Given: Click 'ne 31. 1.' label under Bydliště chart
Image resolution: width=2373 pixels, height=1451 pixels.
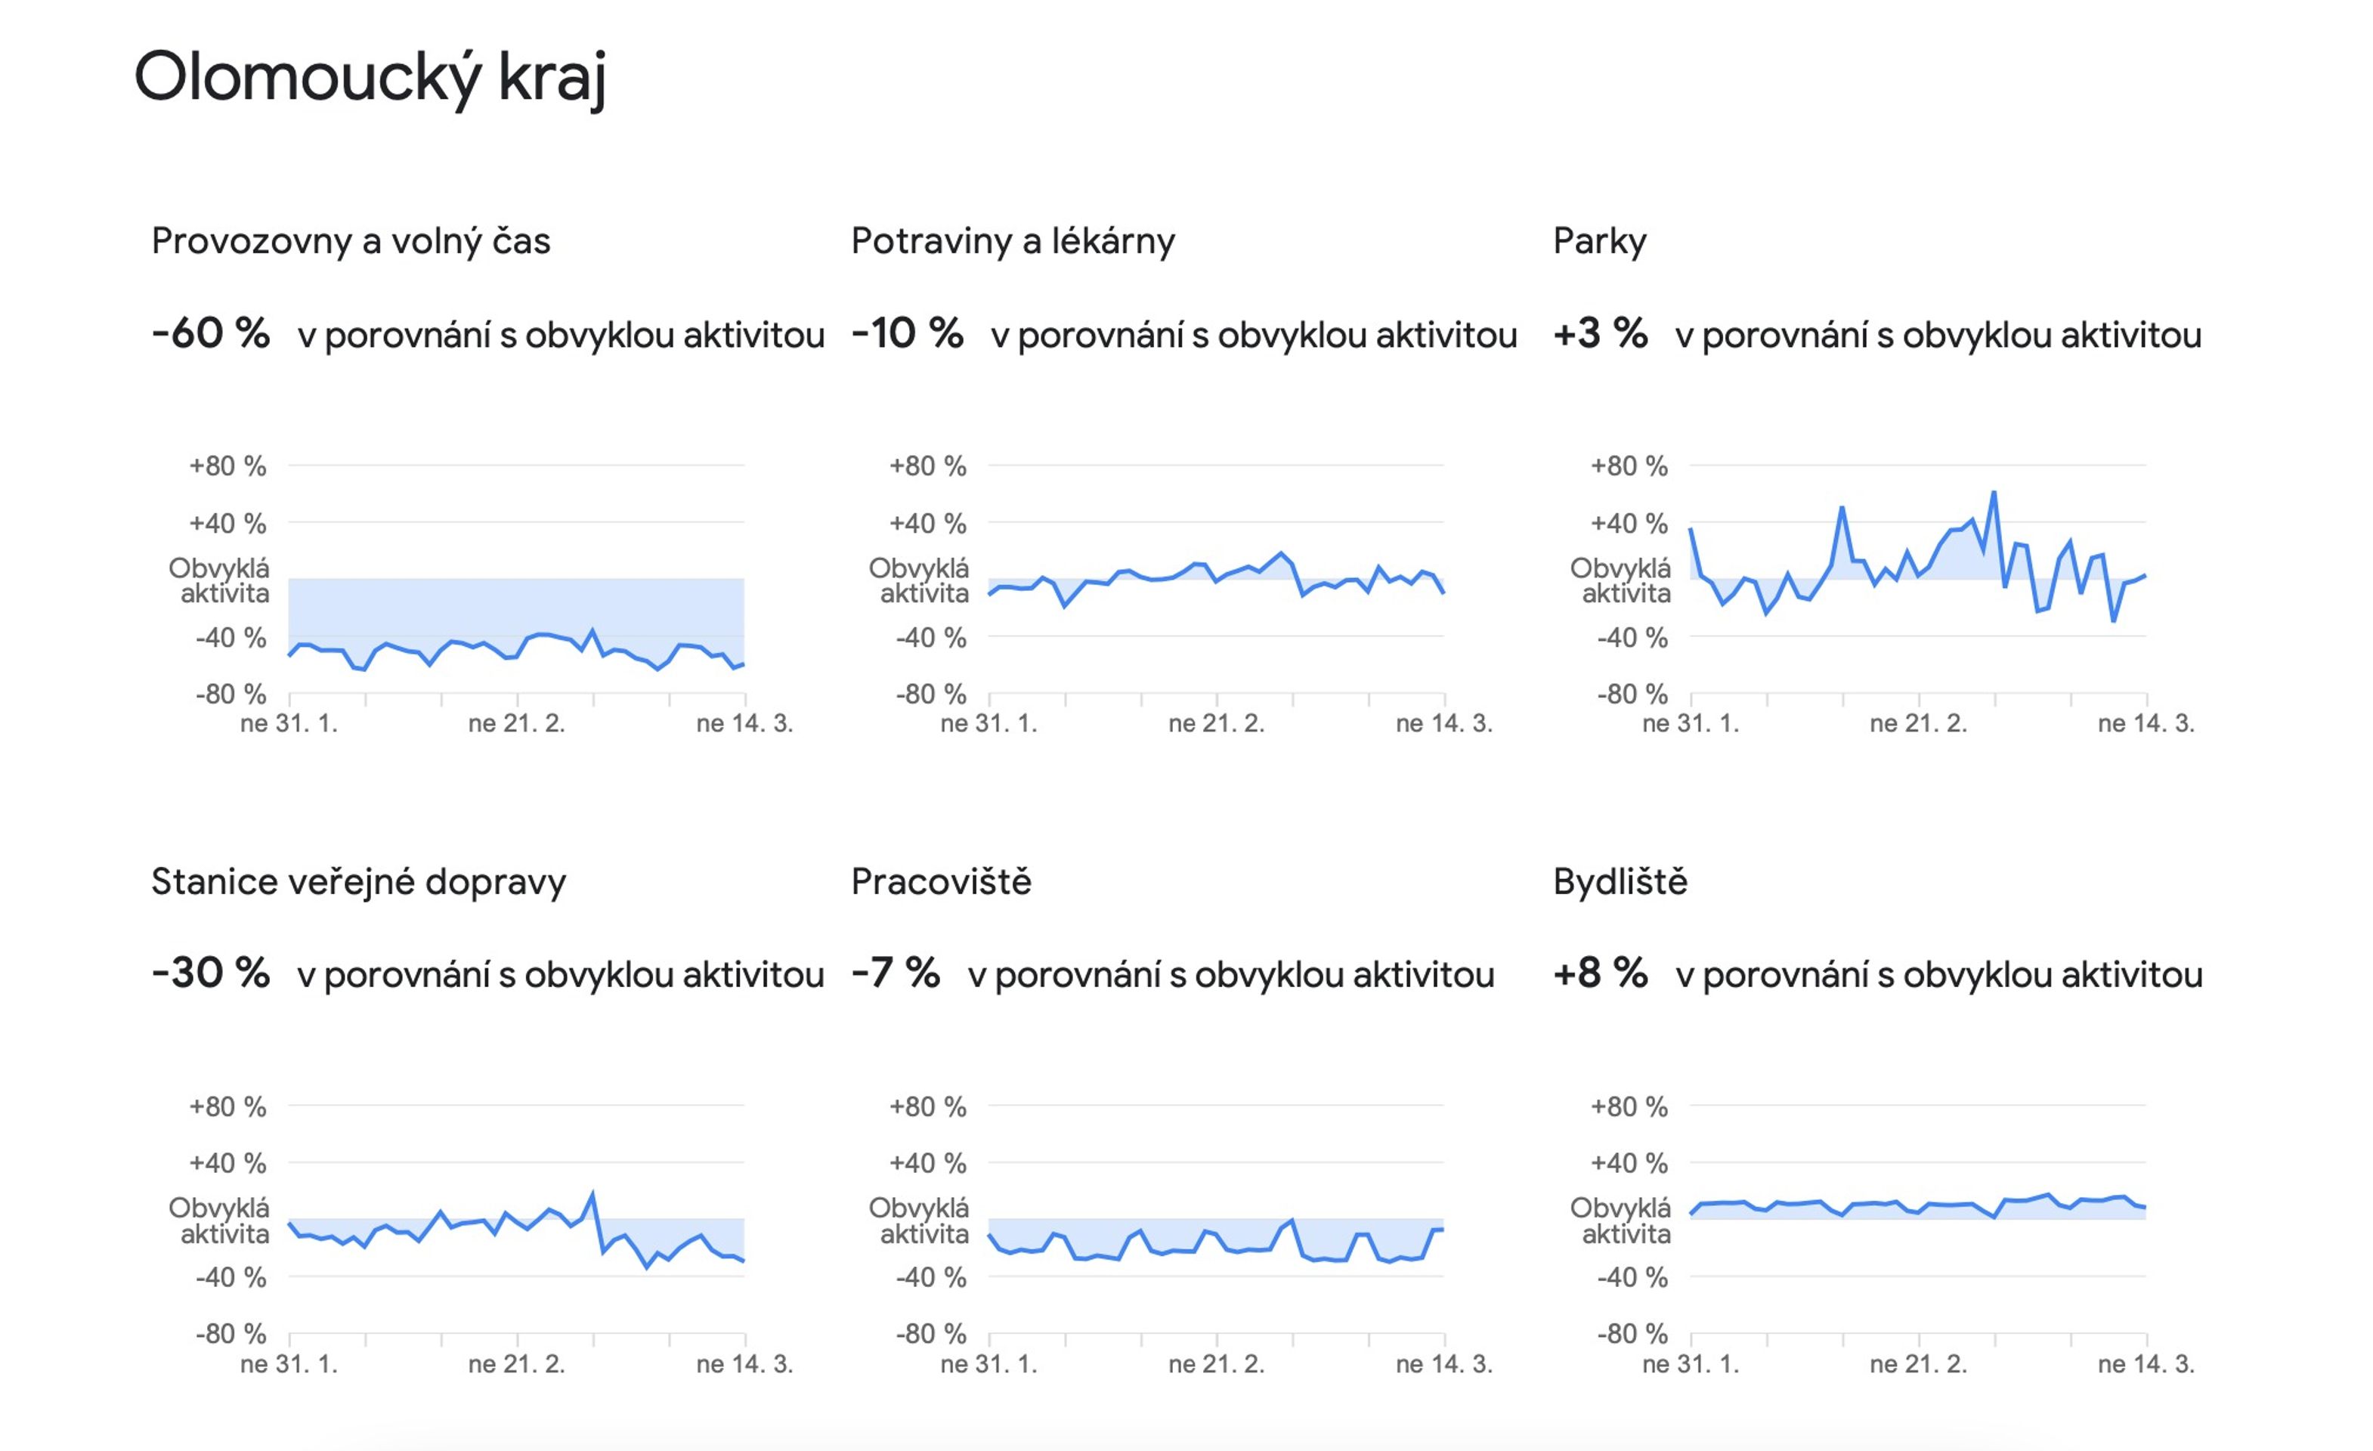Looking at the screenshot, I should [x=1690, y=1363].
